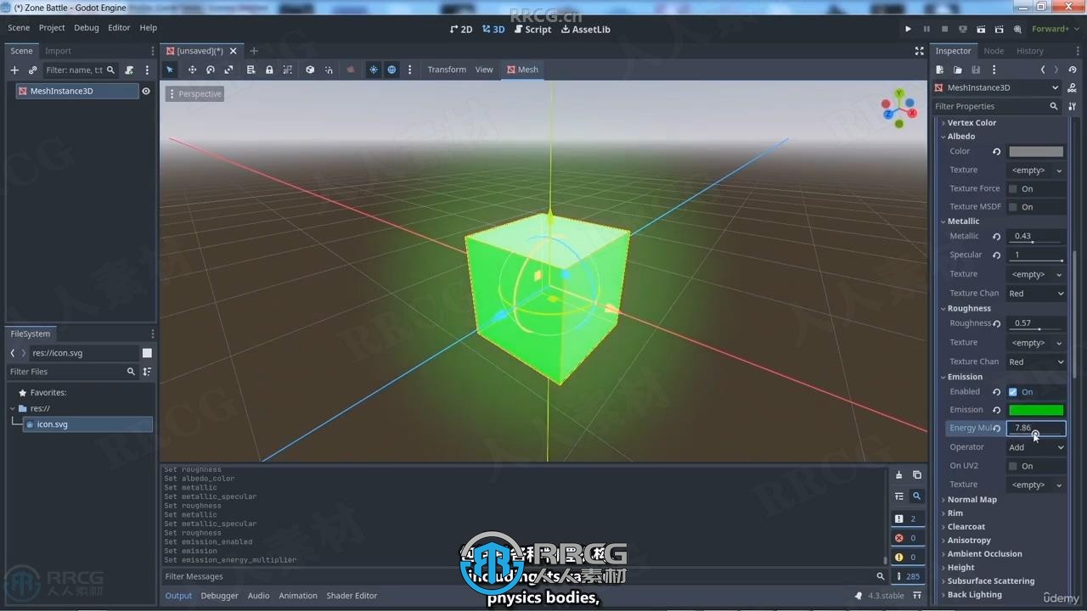
Task: Switch to the Node tab
Action: coord(994,51)
